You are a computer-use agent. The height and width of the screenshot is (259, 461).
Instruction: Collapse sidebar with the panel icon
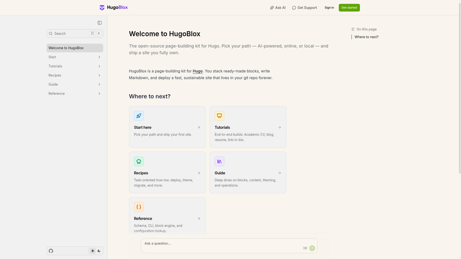tap(100, 22)
